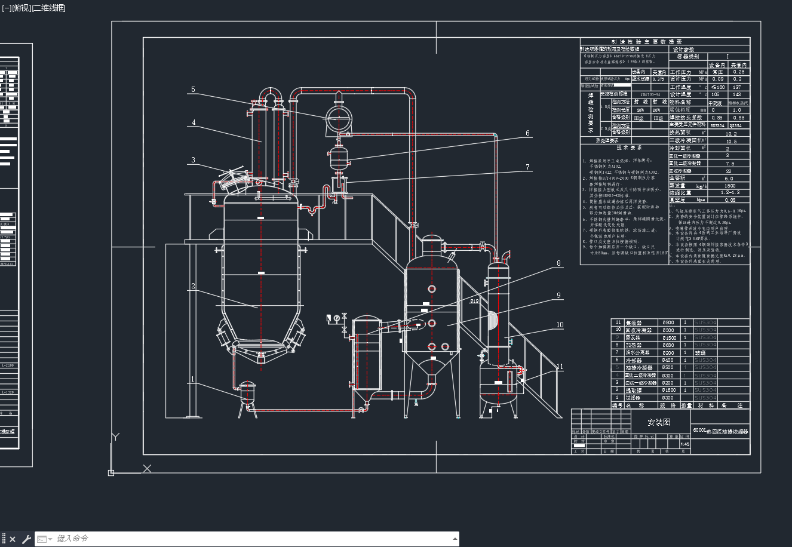This screenshot has height=547, width=792.
Task: Select the 制造检验主要数据表 table heading
Action: pos(647,42)
